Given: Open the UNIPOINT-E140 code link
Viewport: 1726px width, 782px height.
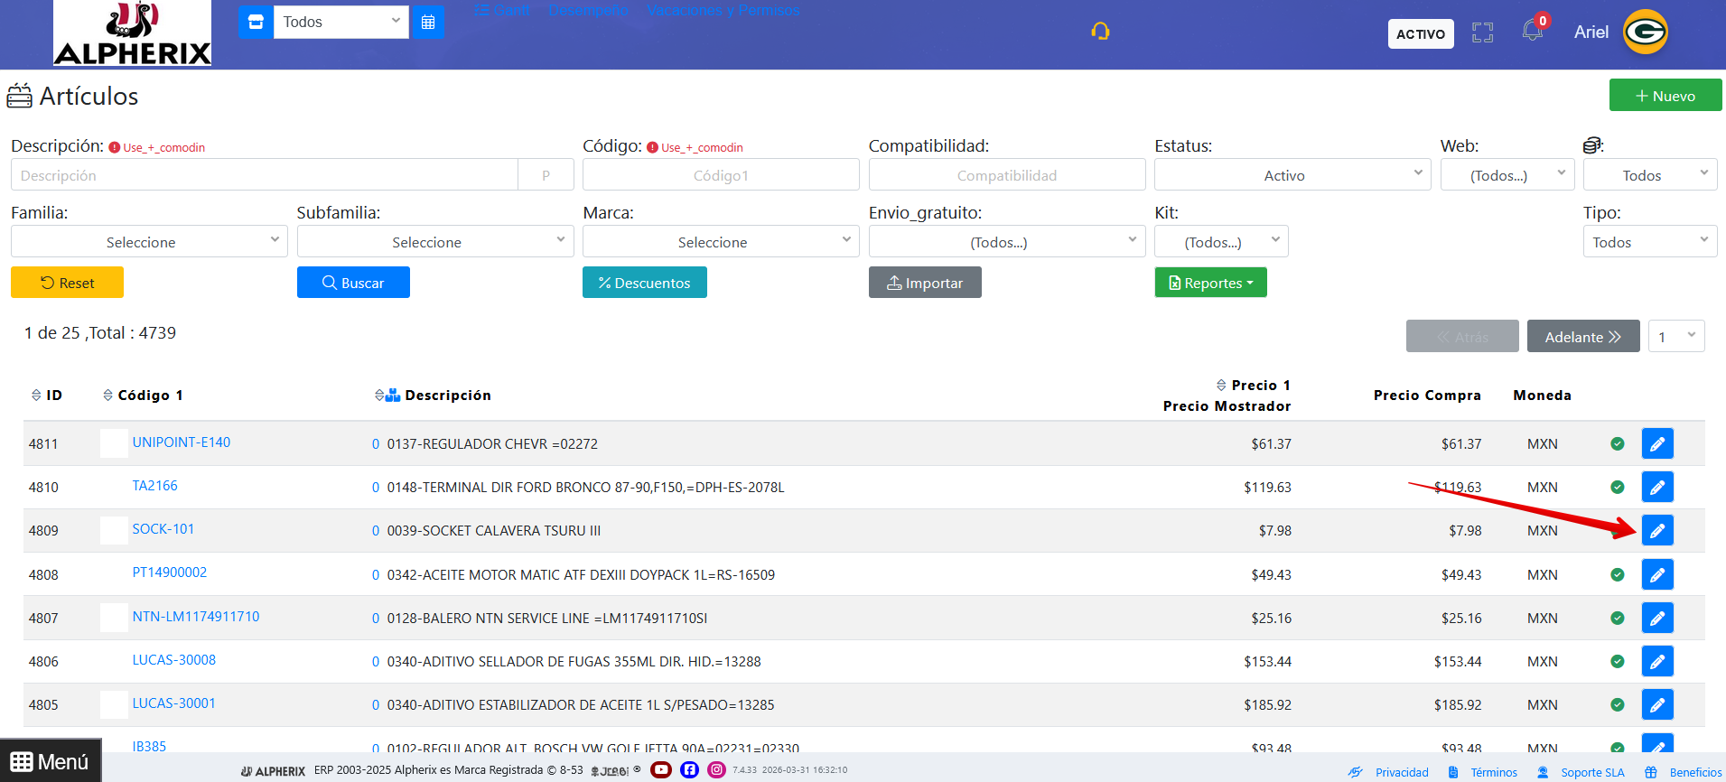Looking at the screenshot, I should pos(182,442).
